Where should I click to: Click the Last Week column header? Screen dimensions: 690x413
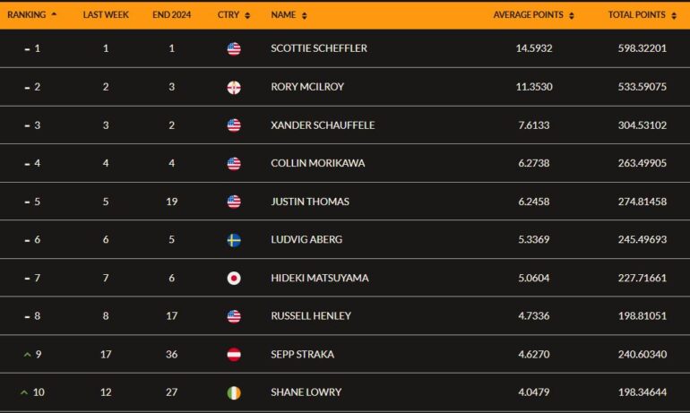coord(106,14)
